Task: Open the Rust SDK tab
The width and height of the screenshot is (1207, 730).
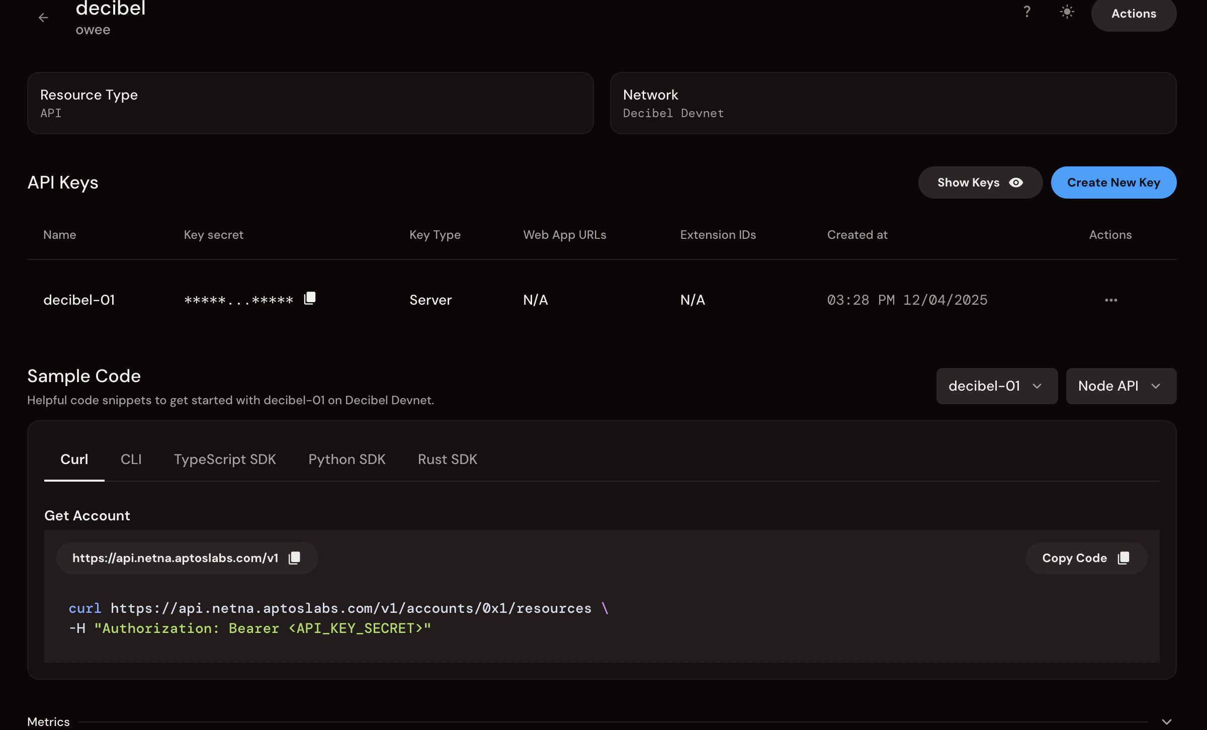Action: [447, 460]
